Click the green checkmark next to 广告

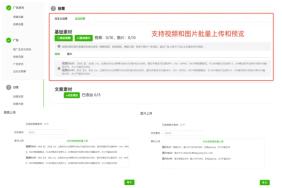[8, 40]
